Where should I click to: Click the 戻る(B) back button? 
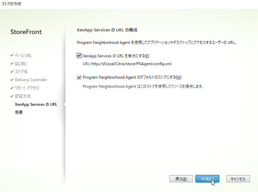(181, 179)
